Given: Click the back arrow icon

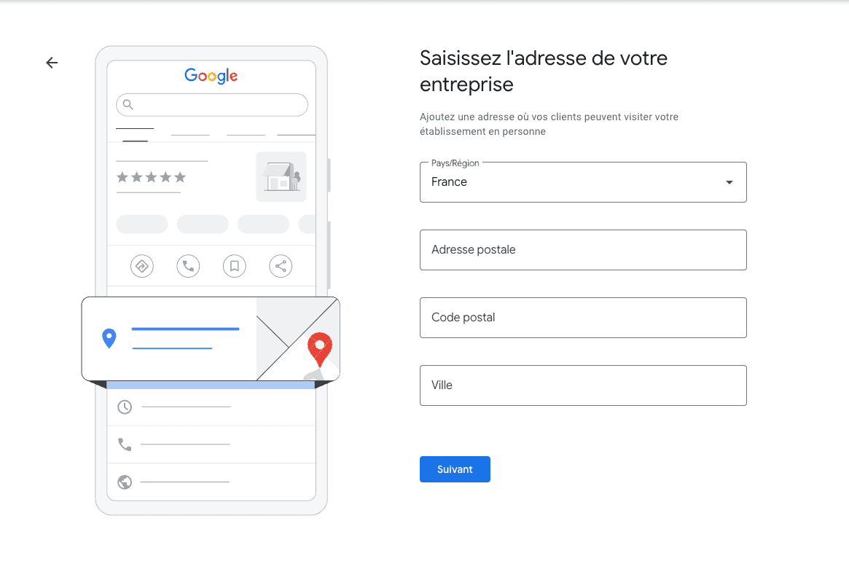Looking at the screenshot, I should pos(52,63).
